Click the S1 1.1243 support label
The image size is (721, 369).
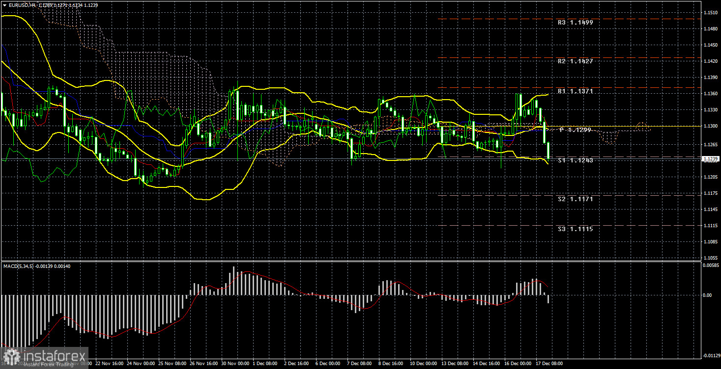coord(576,160)
